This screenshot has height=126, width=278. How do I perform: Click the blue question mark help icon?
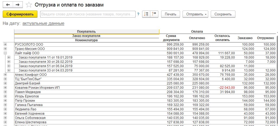click(138, 14)
